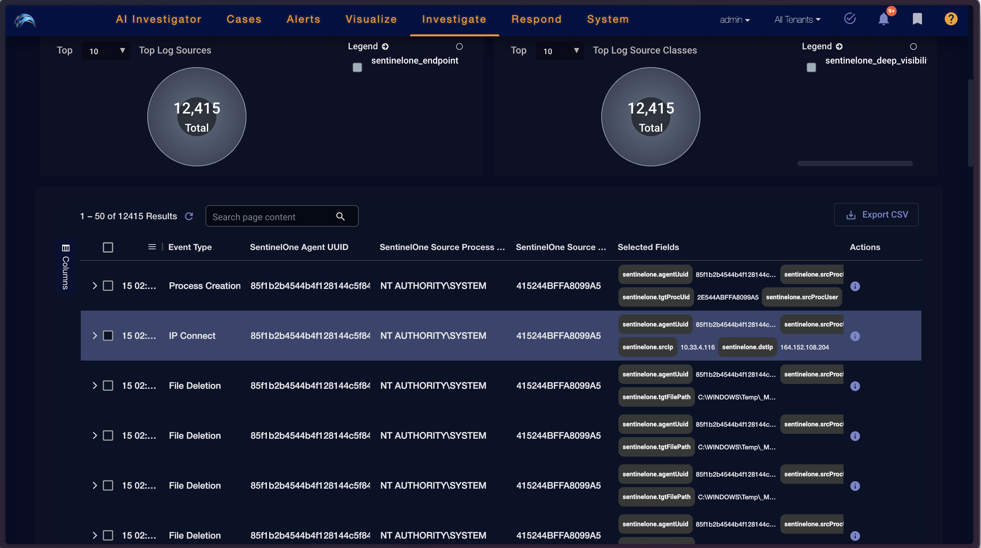Click the Top Log Source Classes donut chart
Screen dimensions: 981x548
click(651, 116)
